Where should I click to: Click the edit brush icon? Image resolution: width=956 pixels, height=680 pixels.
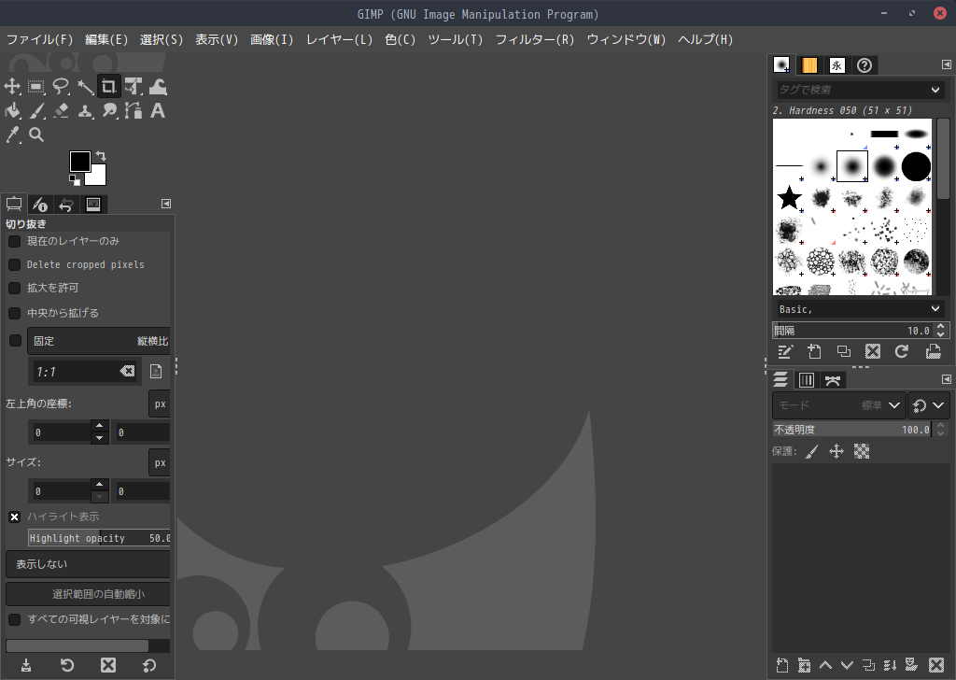coord(784,352)
